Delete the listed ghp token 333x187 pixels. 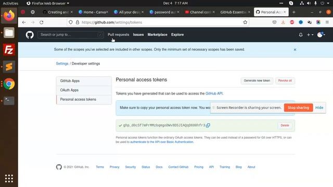[285, 125]
